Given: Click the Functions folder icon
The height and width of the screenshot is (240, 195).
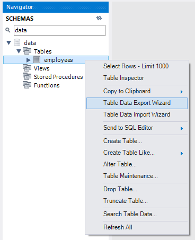Looking at the screenshot, I should [x=27, y=85].
